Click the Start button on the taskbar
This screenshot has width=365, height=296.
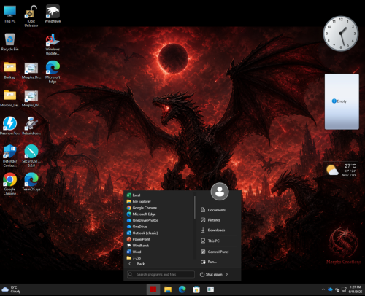153,289
